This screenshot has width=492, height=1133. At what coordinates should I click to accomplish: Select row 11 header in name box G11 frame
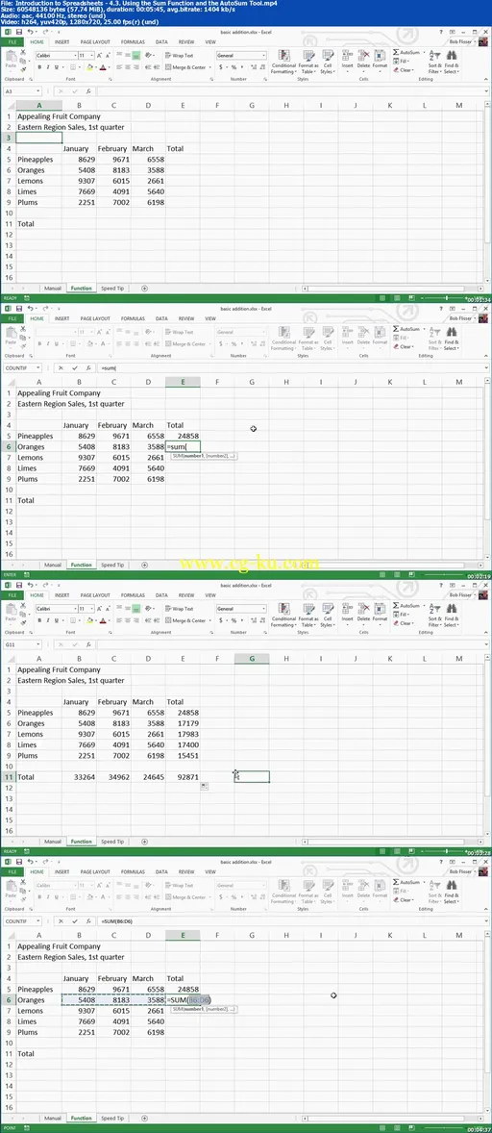(8, 777)
